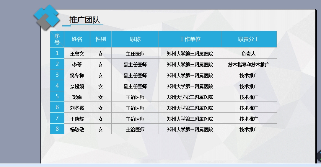
Task: Select the 性别 column header
Action: [x=101, y=39]
